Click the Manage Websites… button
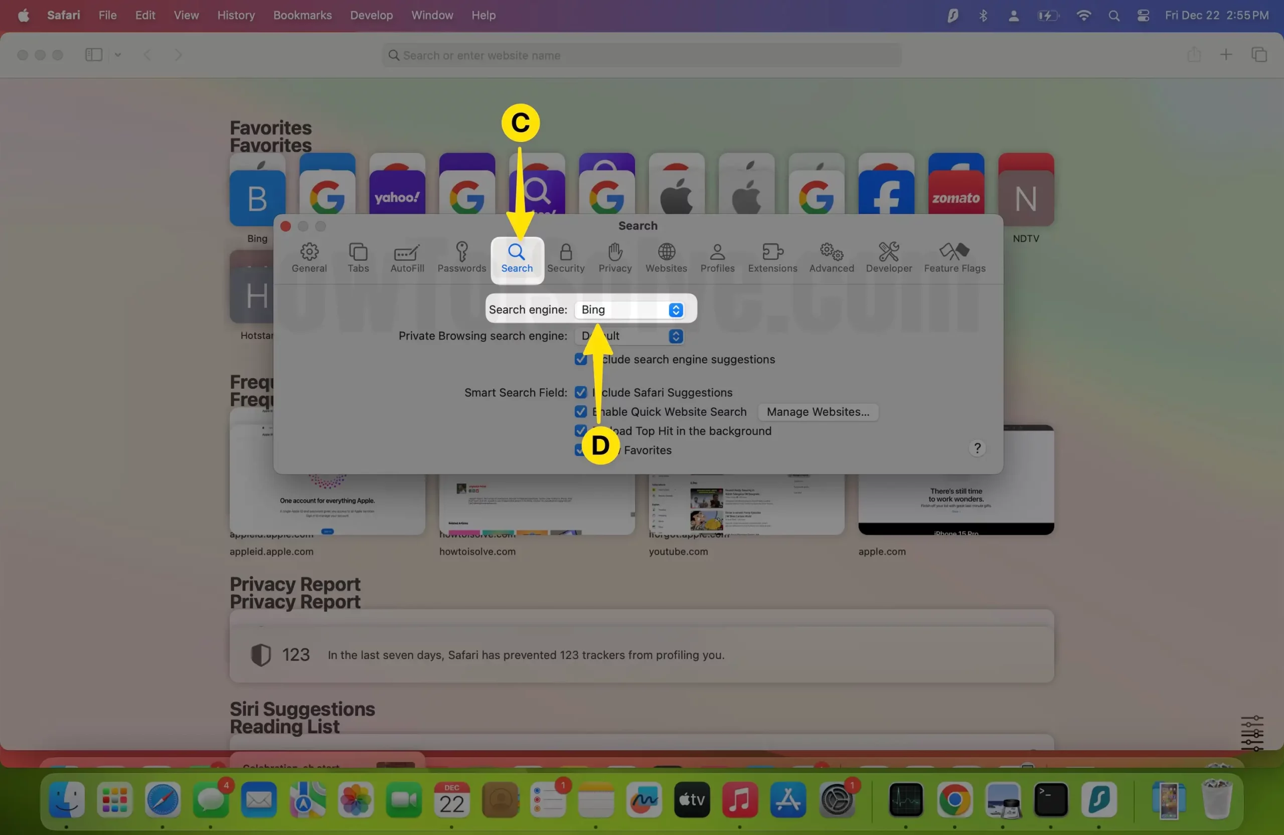Screen dimensions: 1284x835 point(818,412)
